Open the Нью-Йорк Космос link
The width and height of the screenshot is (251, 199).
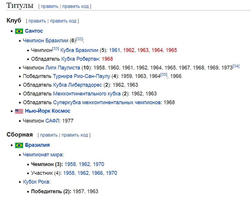(48, 111)
